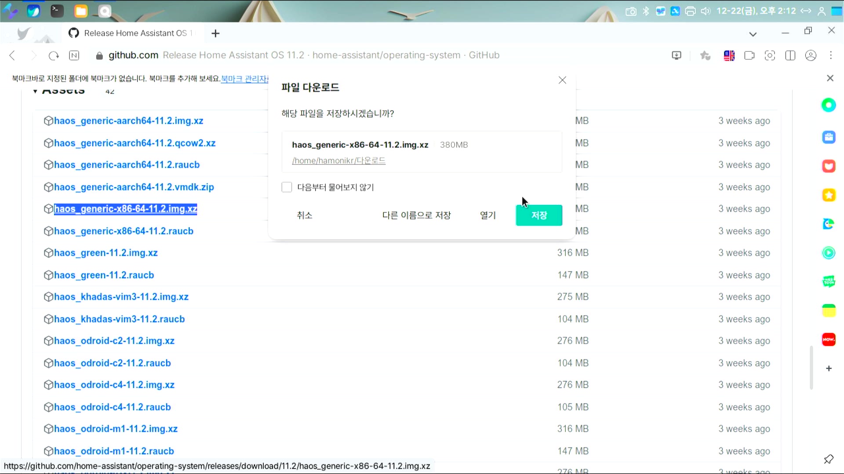844x474 pixels.
Task: Click the bookmark star icon in the toolbar
Action: [x=705, y=55]
